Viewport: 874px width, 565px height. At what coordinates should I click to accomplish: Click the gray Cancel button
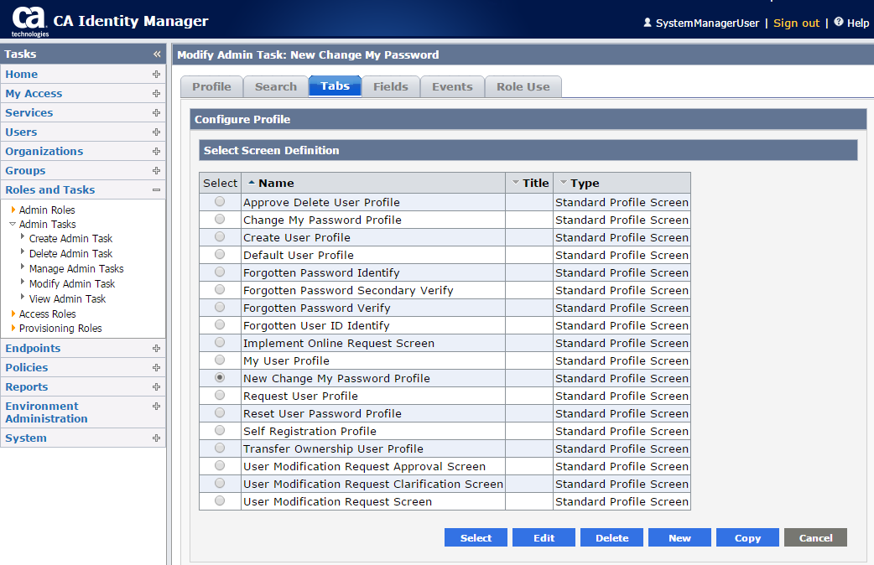[815, 538]
